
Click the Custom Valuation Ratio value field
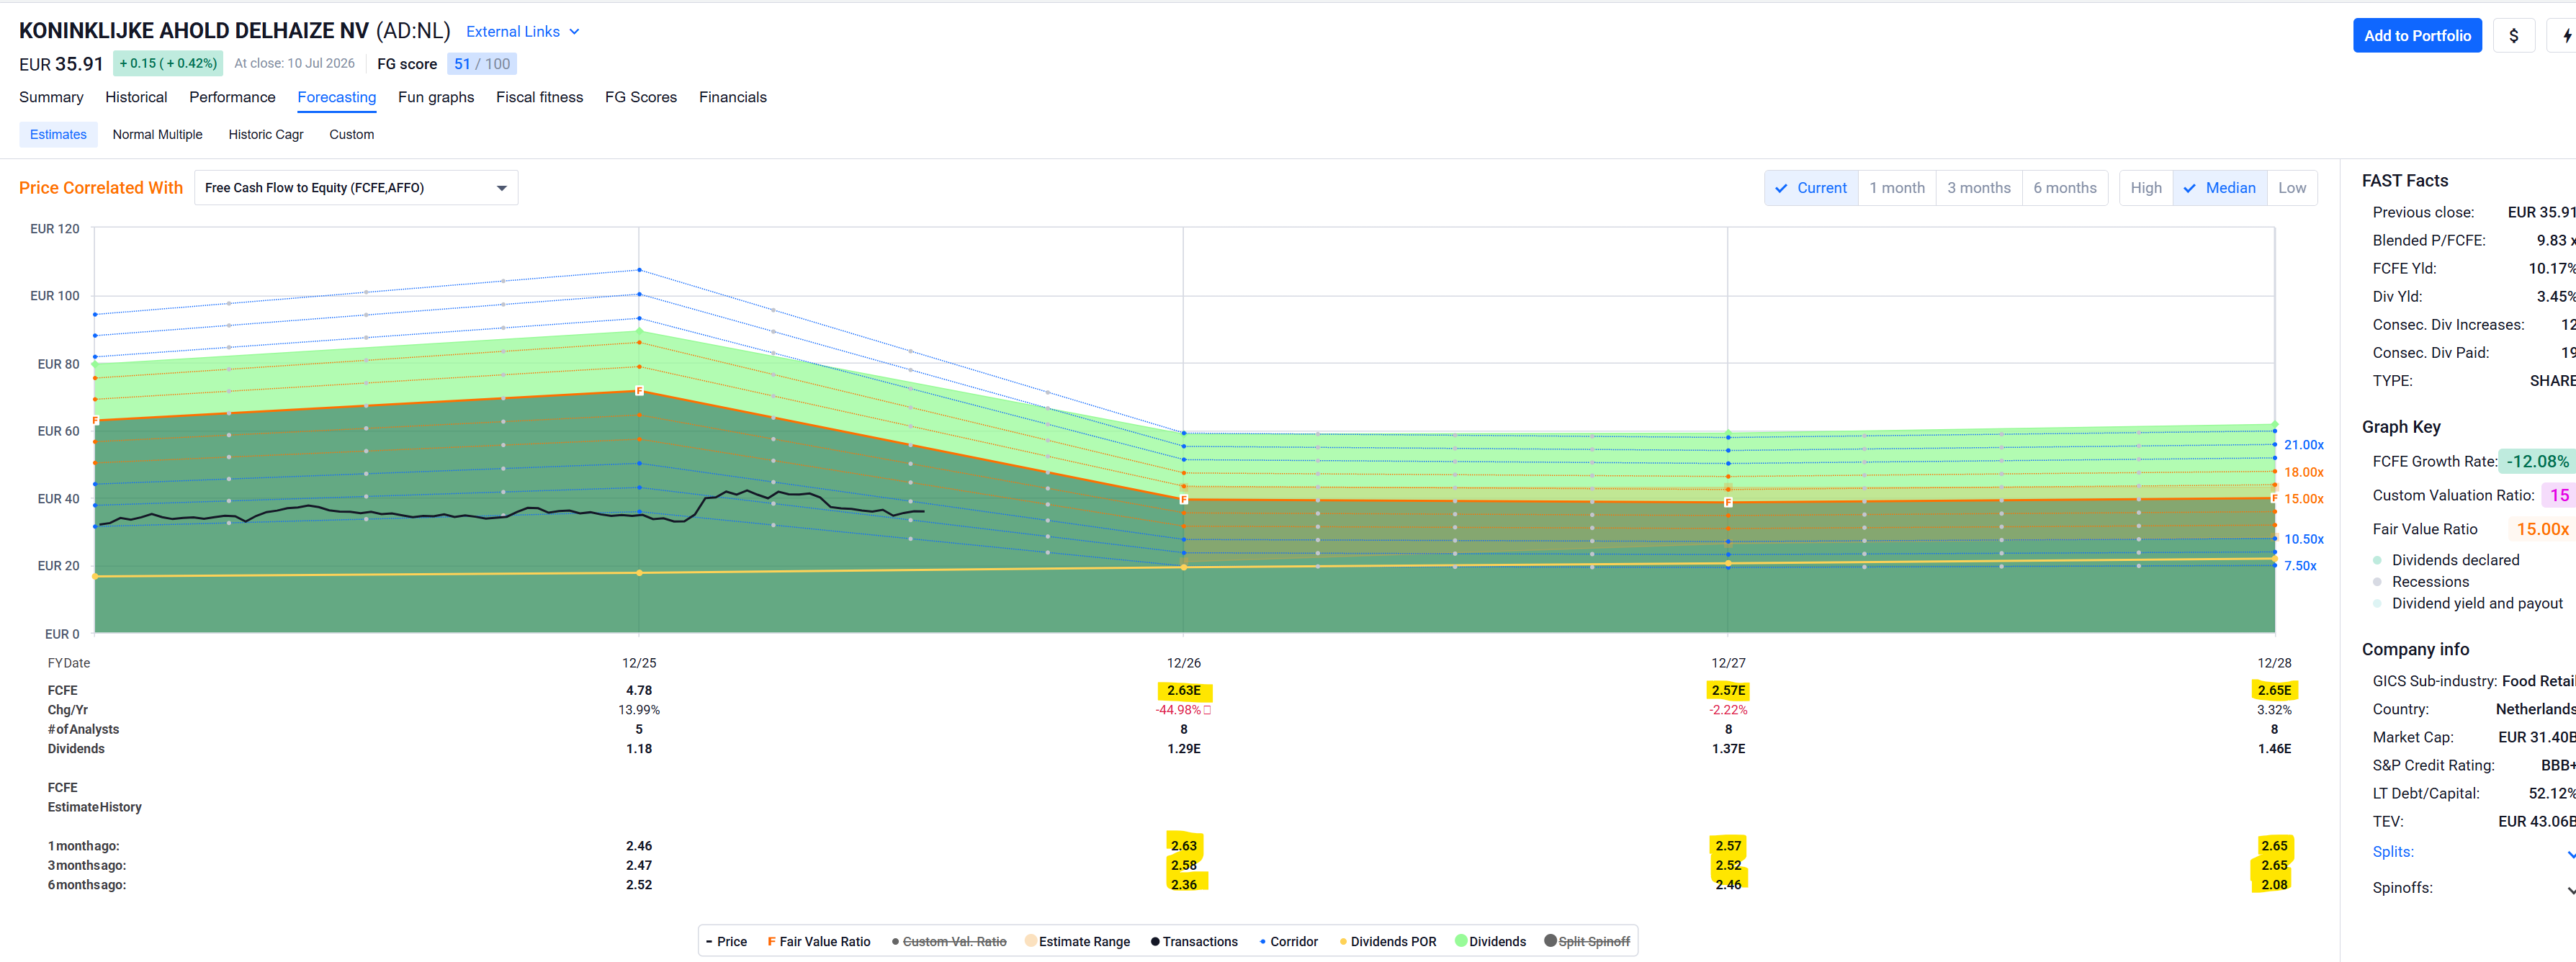tap(2558, 495)
